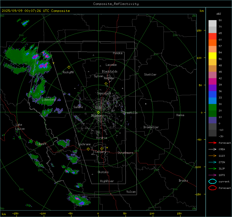This screenshot has width=232, height=217.
Task: Click the Sundre town label
Action: click(x=78, y=107)
